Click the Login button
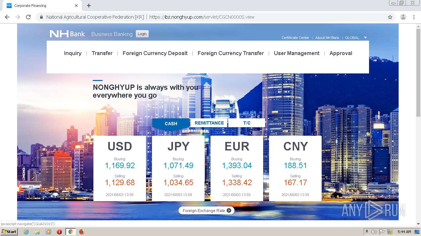Image resolution: width=421 pixels, height=236 pixels. [142, 34]
